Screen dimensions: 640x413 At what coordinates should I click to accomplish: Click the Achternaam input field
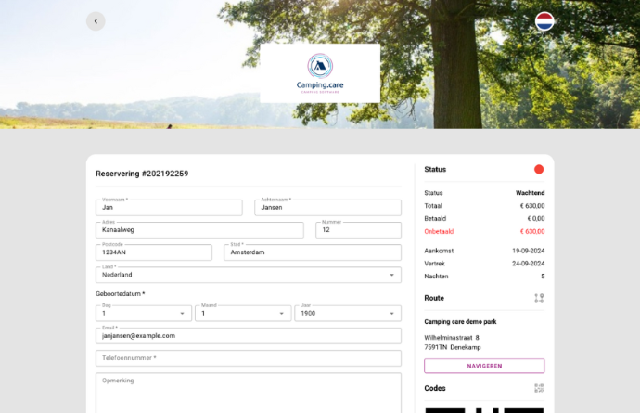click(x=327, y=208)
